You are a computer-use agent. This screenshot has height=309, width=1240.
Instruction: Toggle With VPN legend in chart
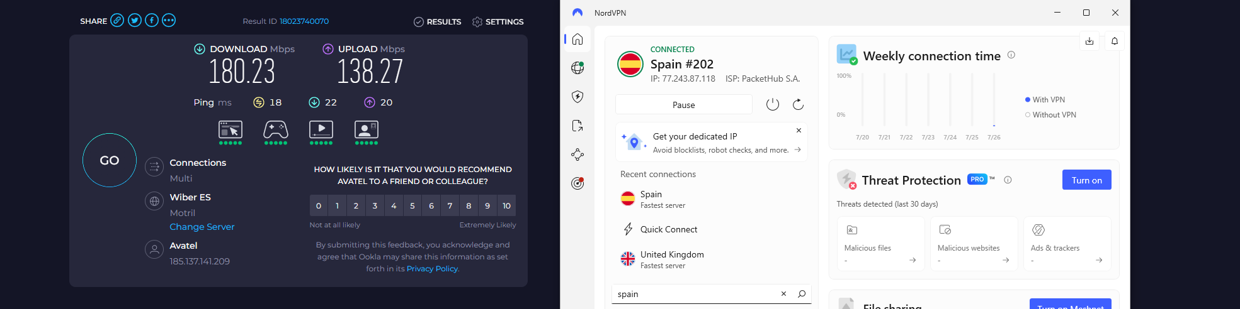pyautogui.click(x=1045, y=100)
